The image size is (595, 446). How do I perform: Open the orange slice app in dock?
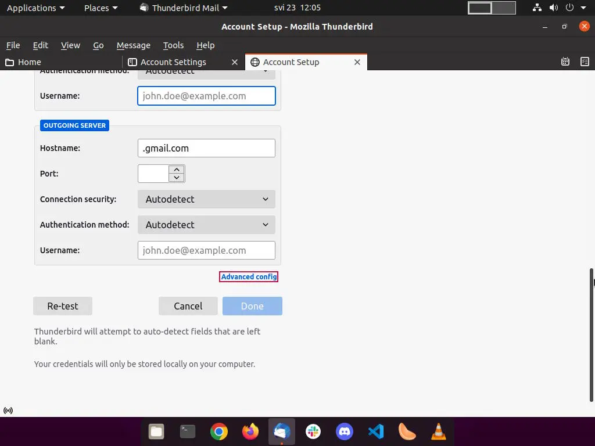(x=407, y=431)
